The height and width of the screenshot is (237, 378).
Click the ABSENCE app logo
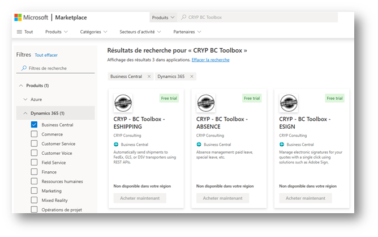(205, 103)
